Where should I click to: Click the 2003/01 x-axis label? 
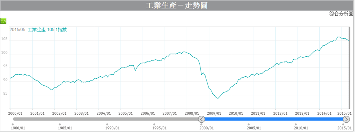pyautogui.click(x=82, y=113)
